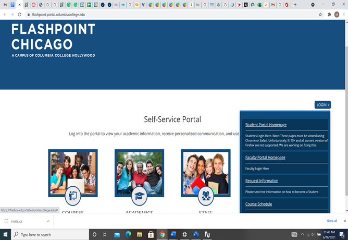
Task: Switch to the Gmail tab at far left
Action: click(x=5, y=5)
